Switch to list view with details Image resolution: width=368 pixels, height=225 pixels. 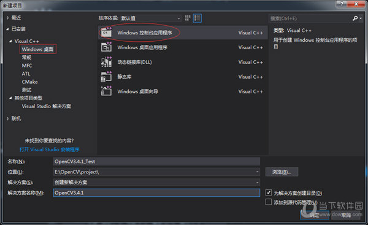197,18
